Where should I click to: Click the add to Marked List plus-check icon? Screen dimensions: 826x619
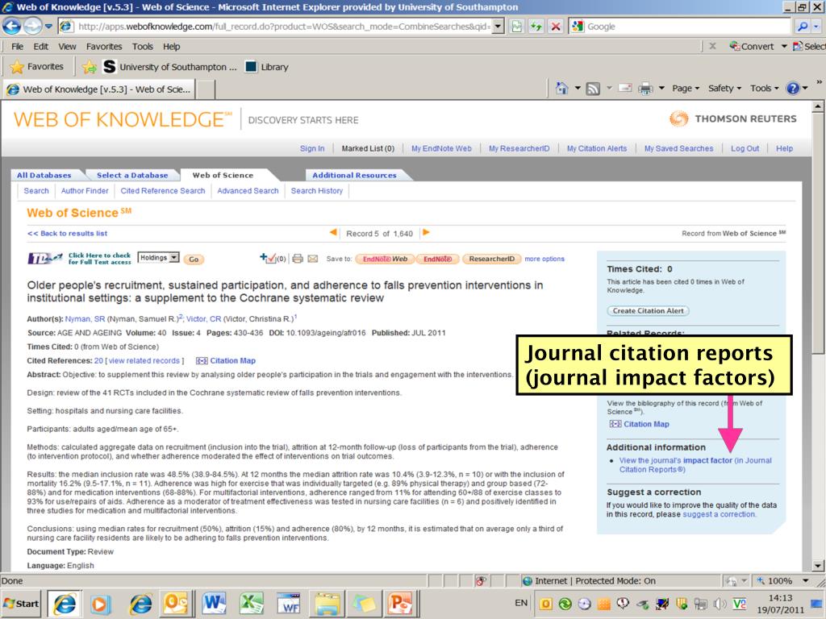(x=269, y=258)
